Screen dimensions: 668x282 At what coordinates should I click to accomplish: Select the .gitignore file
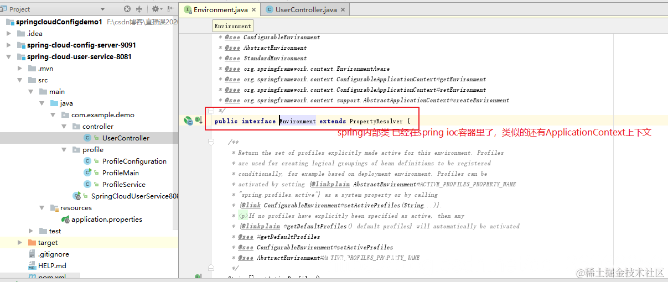click(54, 254)
